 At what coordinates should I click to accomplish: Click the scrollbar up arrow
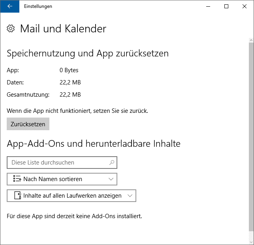point(251,40)
